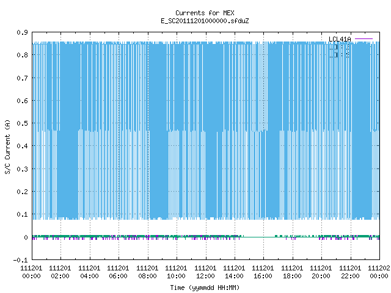
Task: Click the x-axis time label '08:00'
Action: click(147, 277)
